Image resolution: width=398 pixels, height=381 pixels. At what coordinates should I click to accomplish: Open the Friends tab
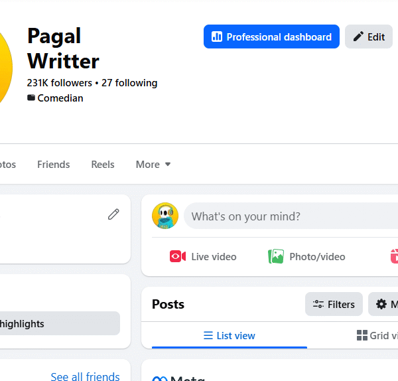pyautogui.click(x=53, y=165)
